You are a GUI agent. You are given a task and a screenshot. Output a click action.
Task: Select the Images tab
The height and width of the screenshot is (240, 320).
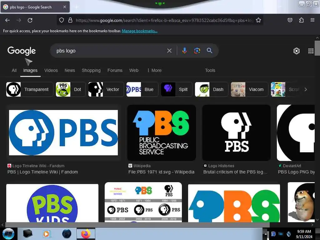pyautogui.click(x=30, y=70)
